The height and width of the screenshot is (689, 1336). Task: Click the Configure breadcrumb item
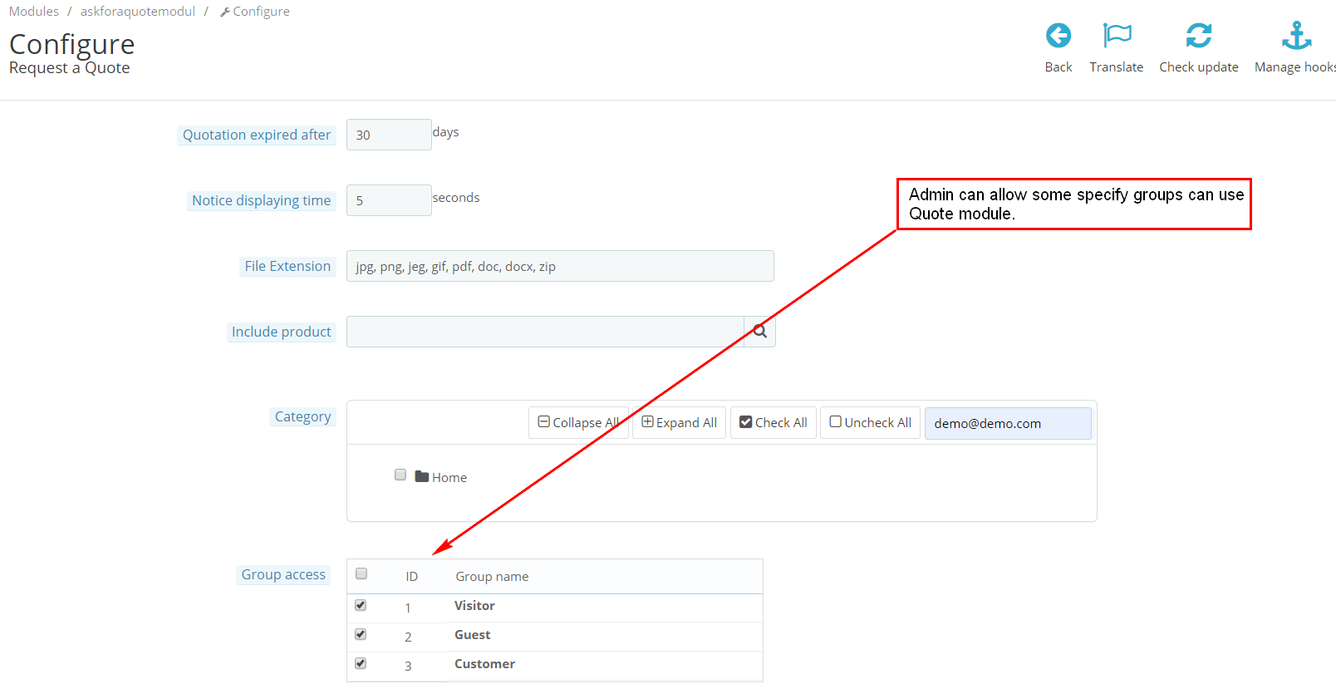pyautogui.click(x=255, y=12)
